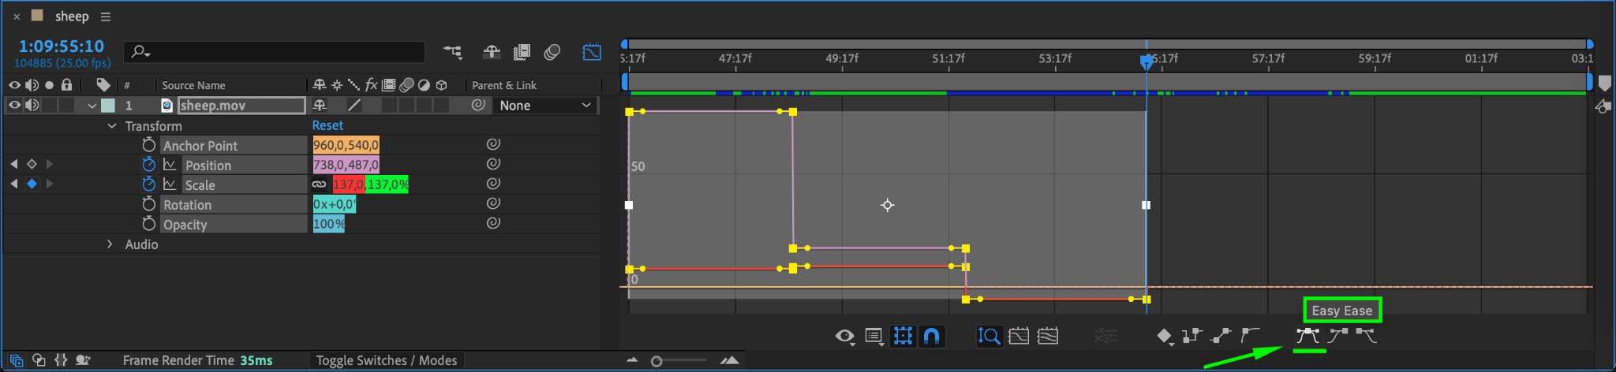Open the Parent & Link None dropdown
Viewport: 1616px width, 372px height.
point(545,106)
